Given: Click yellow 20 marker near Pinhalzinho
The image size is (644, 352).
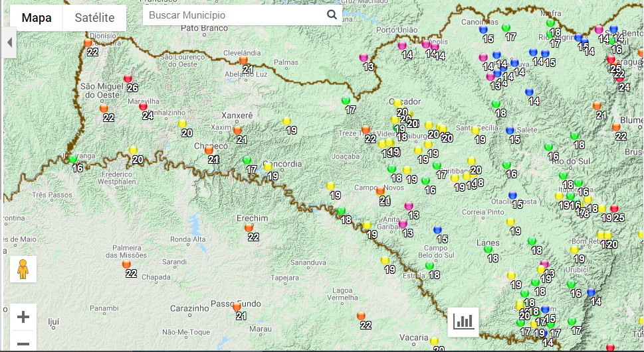Looking at the screenshot, I should (182, 124).
